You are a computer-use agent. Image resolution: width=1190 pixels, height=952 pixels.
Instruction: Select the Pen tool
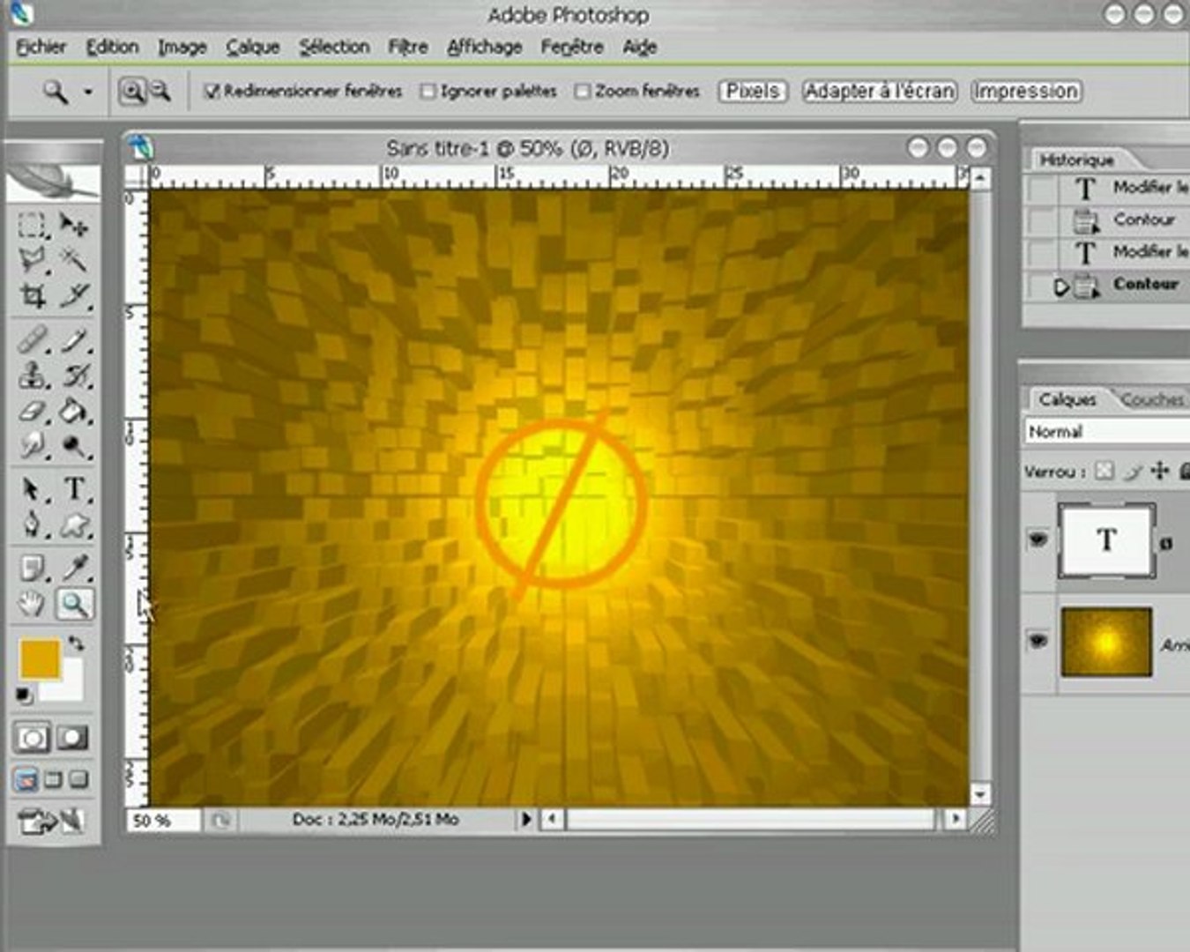(32, 525)
